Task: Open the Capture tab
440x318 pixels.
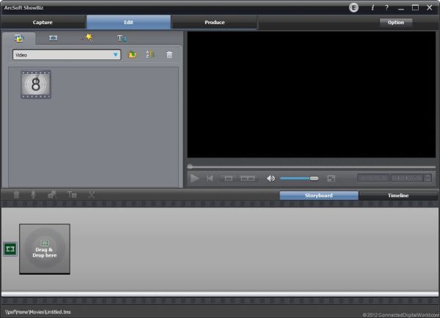Action: 43,23
